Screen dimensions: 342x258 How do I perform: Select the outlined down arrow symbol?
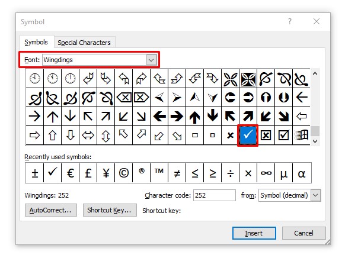[x=70, y=135]
